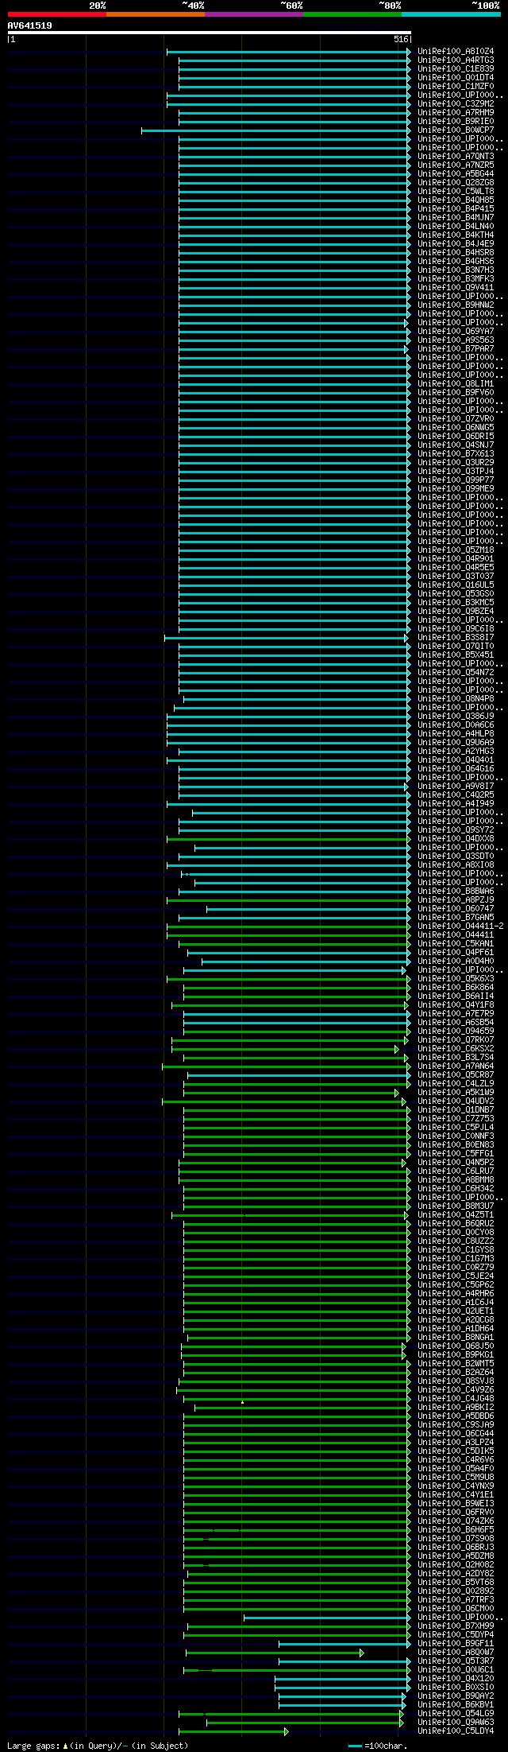Select the UniRef100_B9HNW2 label

(456, 305)
